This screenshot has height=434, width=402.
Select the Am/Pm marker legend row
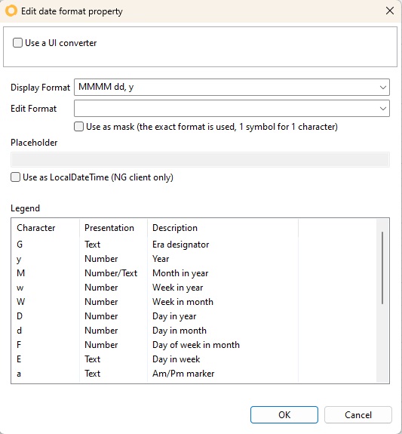(194, 374)
